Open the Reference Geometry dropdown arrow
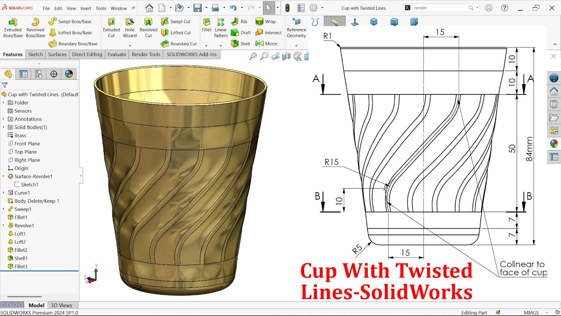 (x=296, y=46)
